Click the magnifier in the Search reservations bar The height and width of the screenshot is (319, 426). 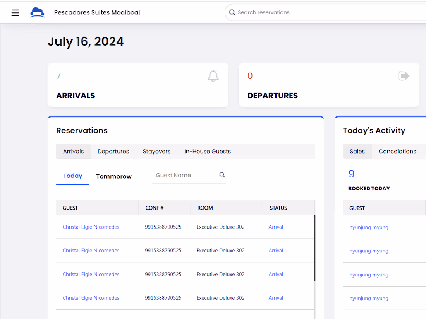[x=232, y=12]
